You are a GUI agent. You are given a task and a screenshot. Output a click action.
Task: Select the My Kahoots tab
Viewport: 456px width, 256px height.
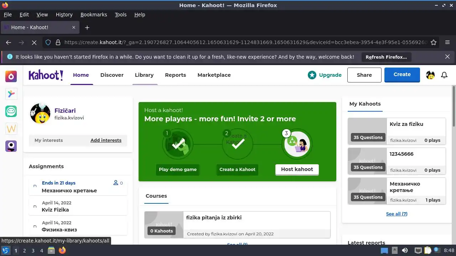365,104
